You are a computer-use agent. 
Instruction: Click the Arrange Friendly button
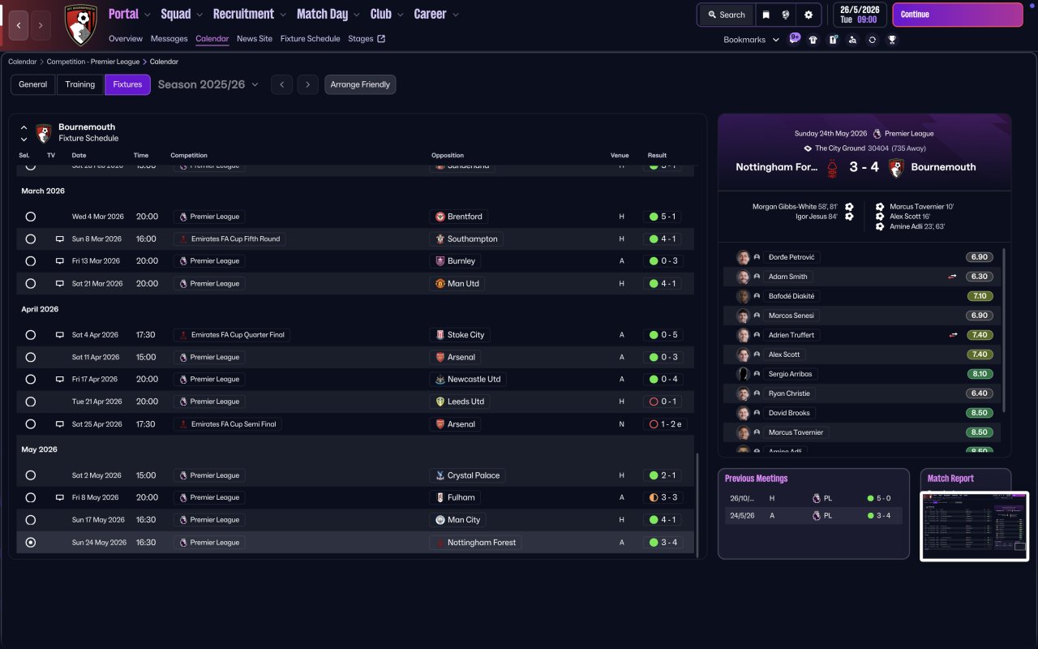tap(360, 84)
